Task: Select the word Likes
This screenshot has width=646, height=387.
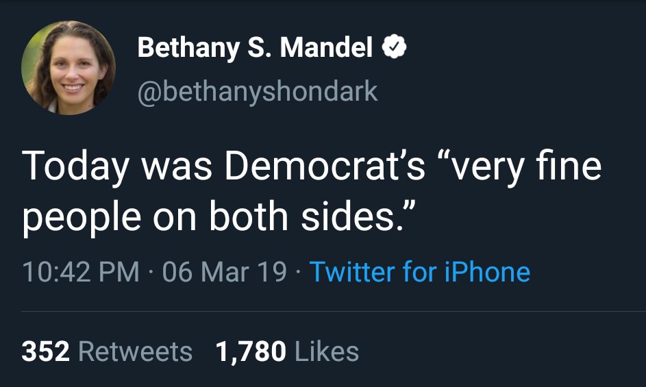Action: tap(326, 351)
